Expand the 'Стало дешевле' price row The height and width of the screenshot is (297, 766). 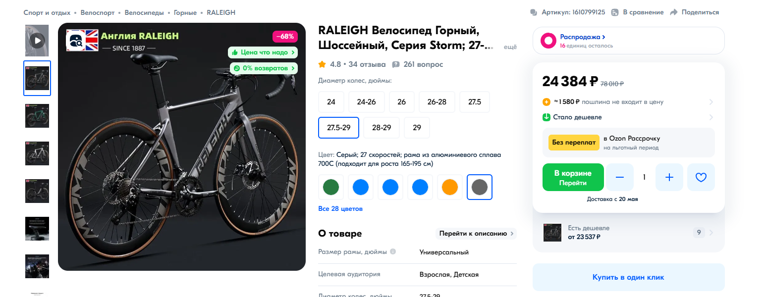tap(711, 117)
